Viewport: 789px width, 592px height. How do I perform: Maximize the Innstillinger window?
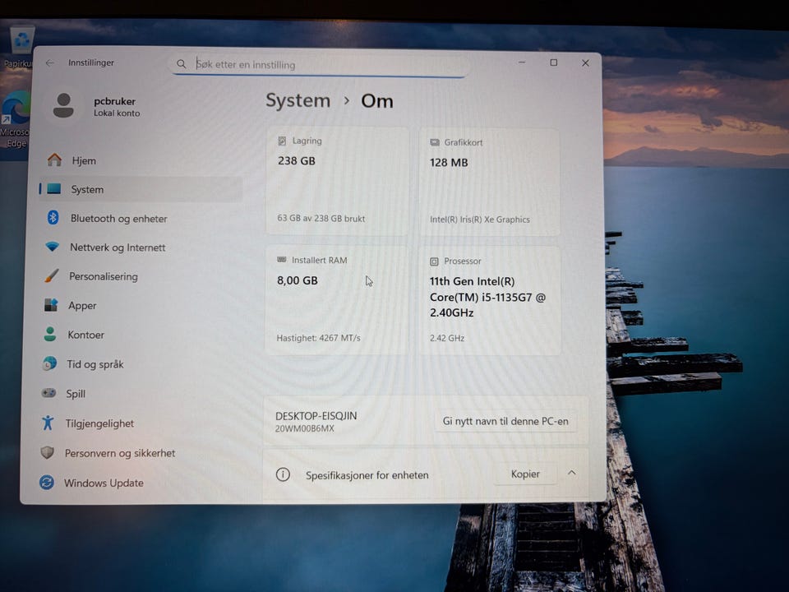click(x=553, y=62)
